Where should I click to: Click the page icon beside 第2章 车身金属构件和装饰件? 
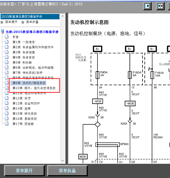coord(7,47)
